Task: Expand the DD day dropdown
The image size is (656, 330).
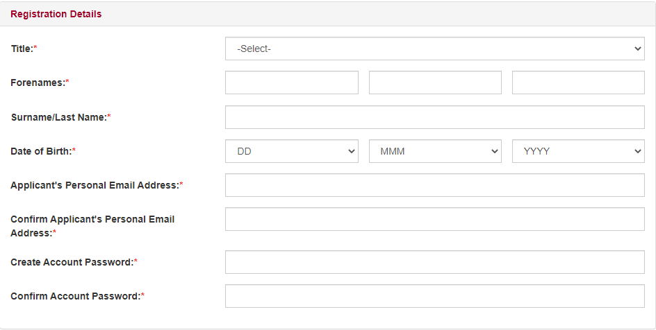Action: (291, 151)
